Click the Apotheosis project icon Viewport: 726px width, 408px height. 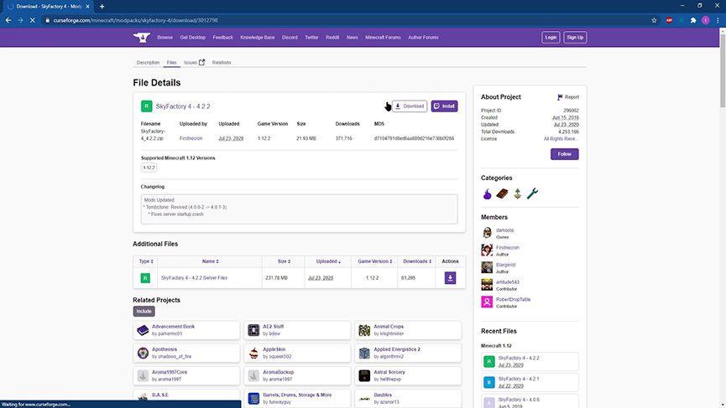click(x=143, y=353)
